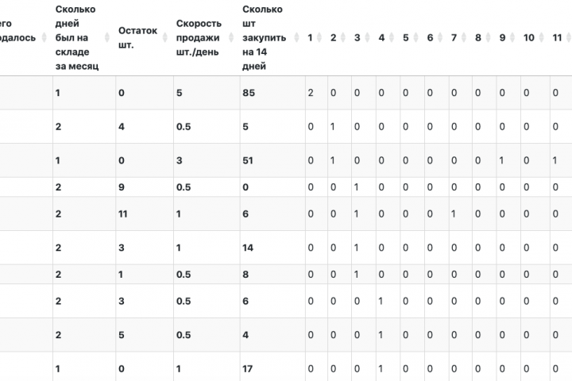The height and width of the screenshot is (381, 572).
Task: Click sort arrows between columns 7 and 8
Action: tap(466, 37)
